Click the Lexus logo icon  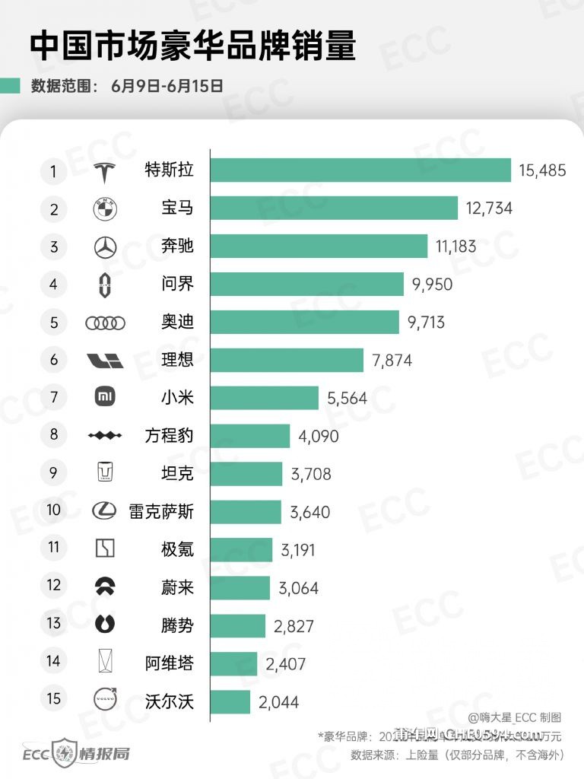(104, 510)
